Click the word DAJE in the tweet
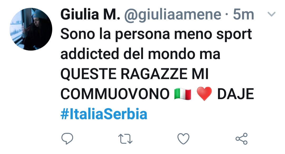This screenshot has height=154, width=285. 236,94
